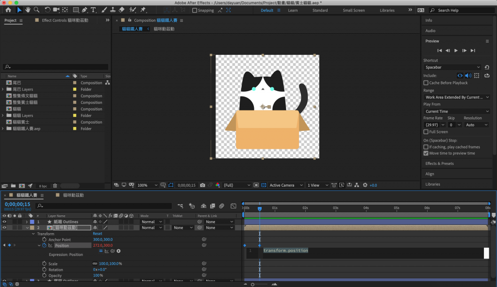This screenshot has height=287, width=497.
Task: Collapse the Transform property group
Action: tap(33, 234)
